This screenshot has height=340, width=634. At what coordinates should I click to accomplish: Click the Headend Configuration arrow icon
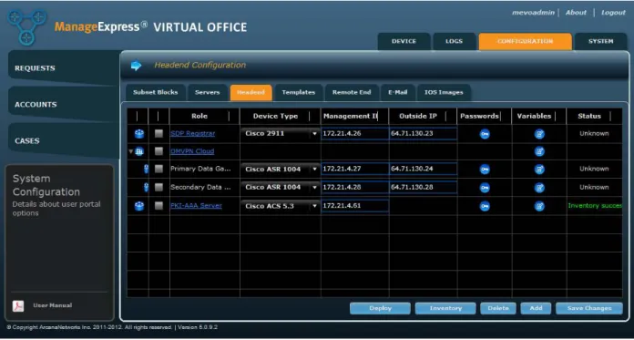(x=137, y=66)
